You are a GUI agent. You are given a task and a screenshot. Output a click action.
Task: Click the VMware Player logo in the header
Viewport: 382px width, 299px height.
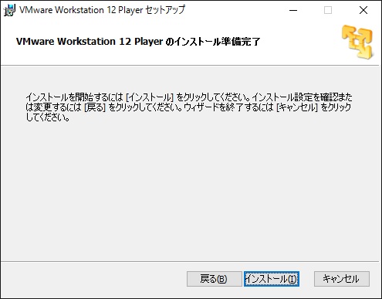tap(357, 42)
